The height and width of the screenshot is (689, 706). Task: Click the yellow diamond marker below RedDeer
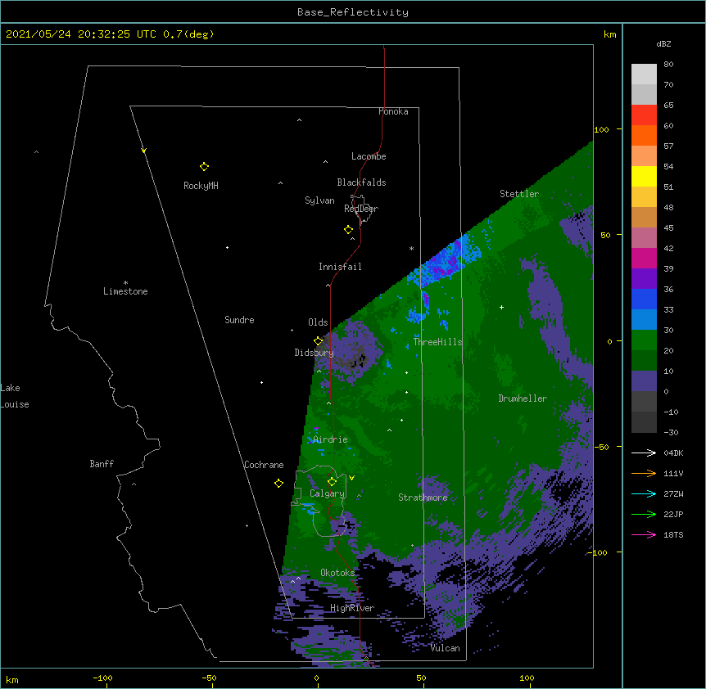pos(348,230)
